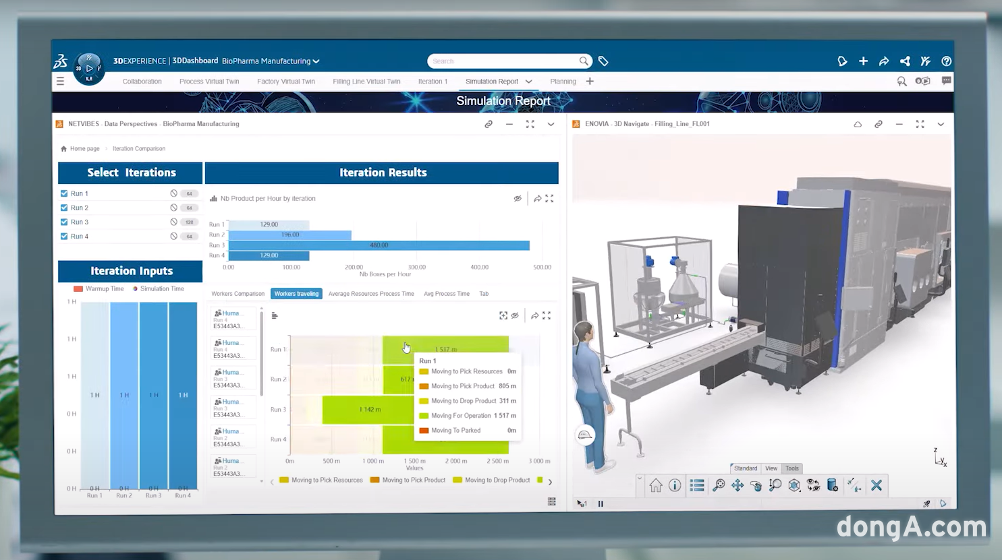Open the hamburger menu icon
The image size is (1002, 560).
61,81
